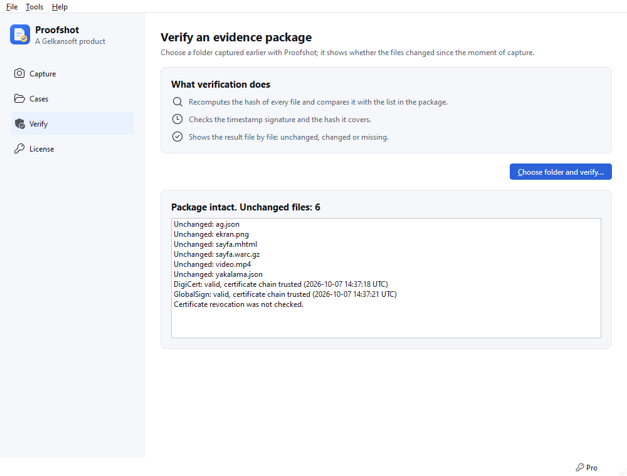Open the Help menu
Image resolution: width=627 pixels, height=476 pixels.
coord(60,7)
